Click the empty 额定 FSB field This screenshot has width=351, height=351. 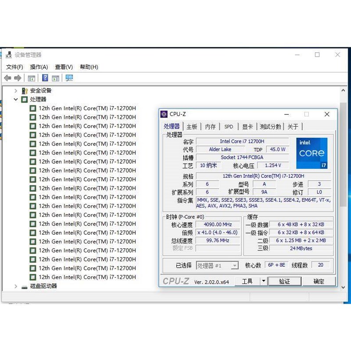click(x=218, y=248)
